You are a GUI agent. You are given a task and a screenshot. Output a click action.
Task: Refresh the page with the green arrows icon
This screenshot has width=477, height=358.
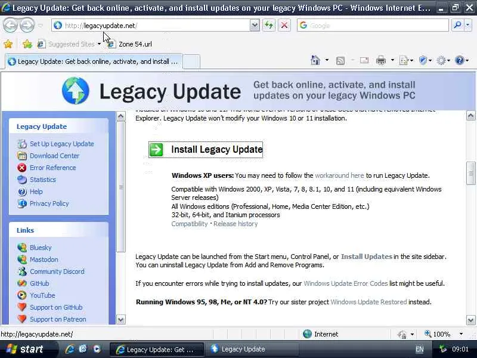[269, 25]
